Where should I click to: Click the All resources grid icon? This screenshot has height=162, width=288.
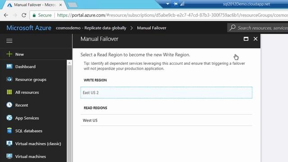[9, 92]
